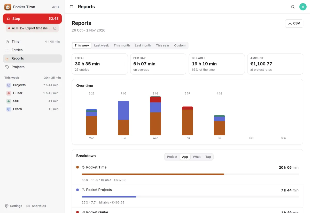Click the Projects tag icon in sidebar
The height and width of the screenshot is (213, 310).
pos(7,67)
